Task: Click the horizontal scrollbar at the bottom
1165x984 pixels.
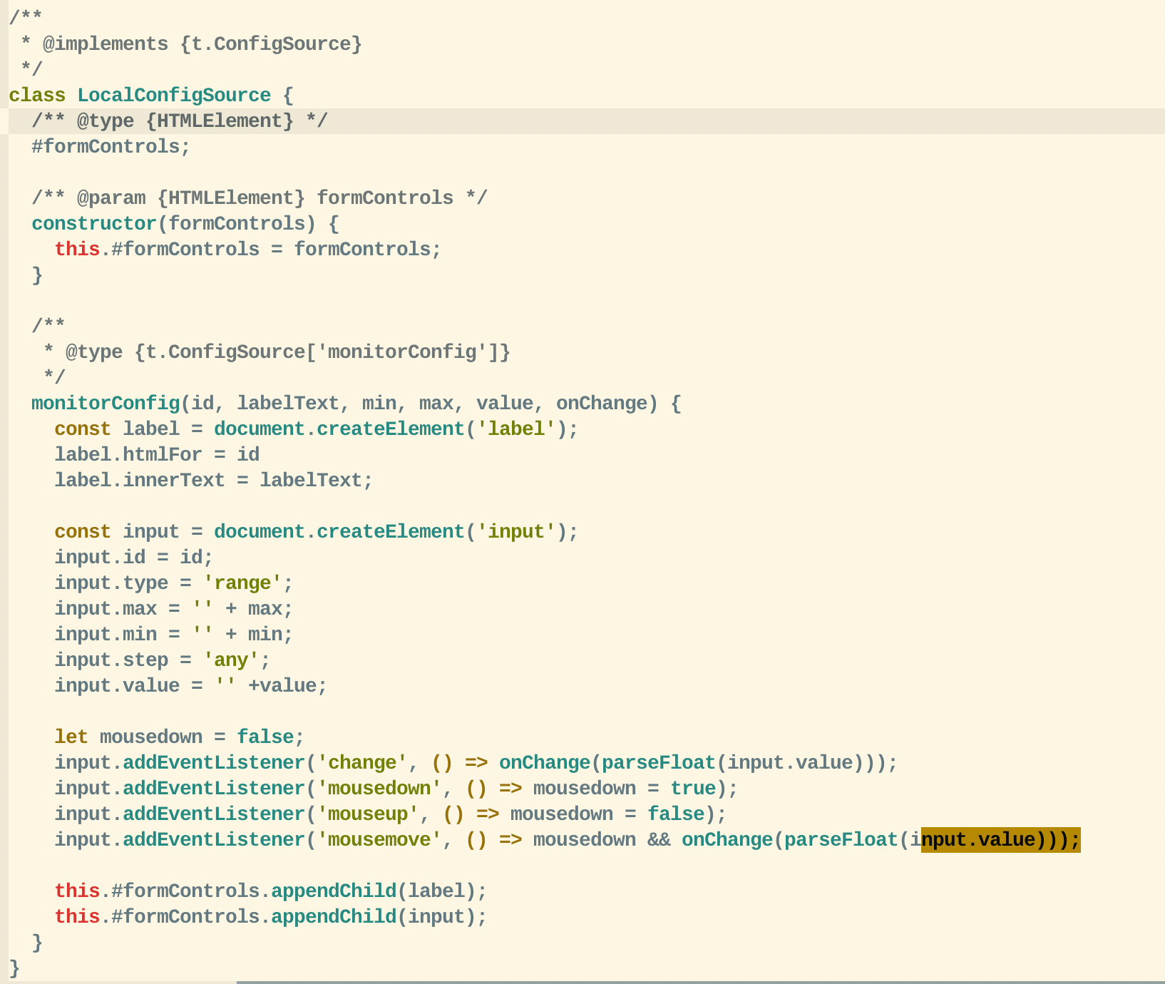Action: click(700, 981)
